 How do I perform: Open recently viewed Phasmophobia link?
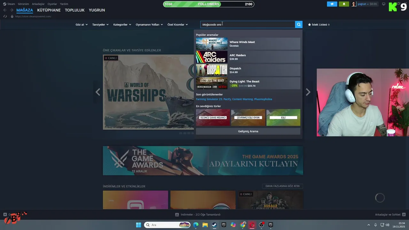(x=263, y=99)
